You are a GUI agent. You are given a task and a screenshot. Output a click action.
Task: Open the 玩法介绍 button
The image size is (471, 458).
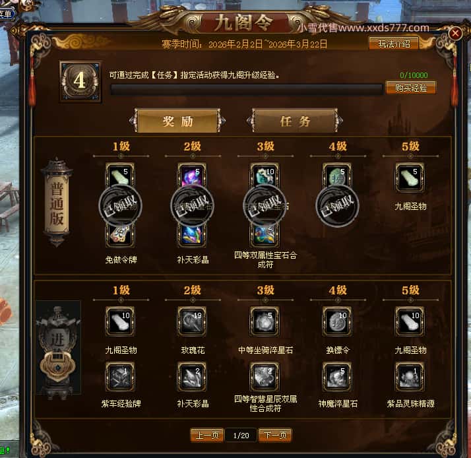coord(394,44)
